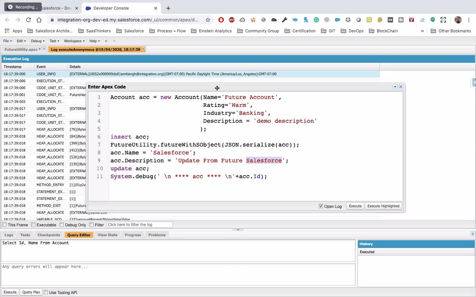Viewport: 476px width, 297px height.
Task: Sort by the Event column header
Action: 51,67
